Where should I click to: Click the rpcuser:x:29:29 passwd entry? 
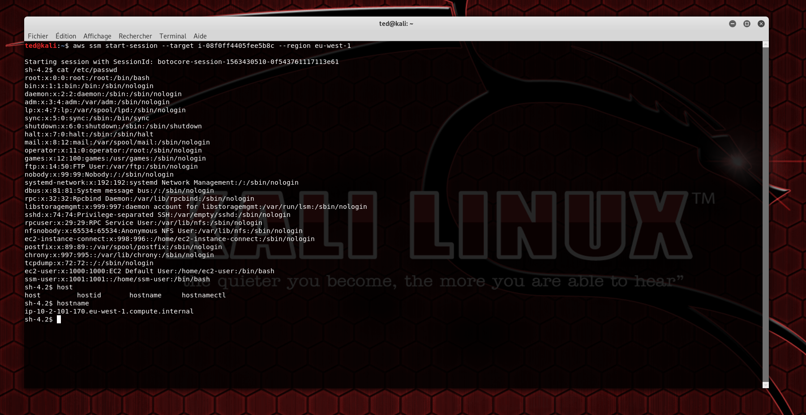[143, 223]
